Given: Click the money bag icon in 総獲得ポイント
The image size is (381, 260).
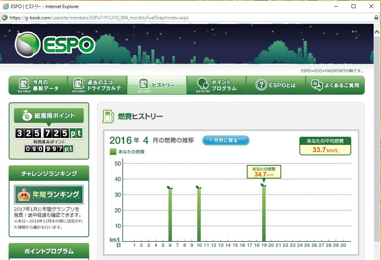Looking at the screenshot, I should [x=27, y=115].
